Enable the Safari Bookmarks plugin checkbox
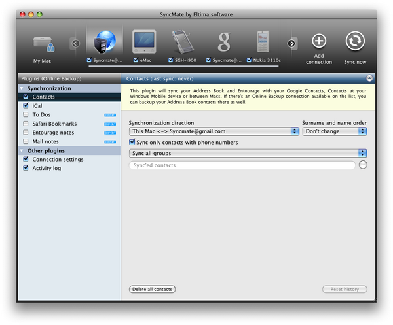This screenshot has width=393, height=325. [26, 124]
